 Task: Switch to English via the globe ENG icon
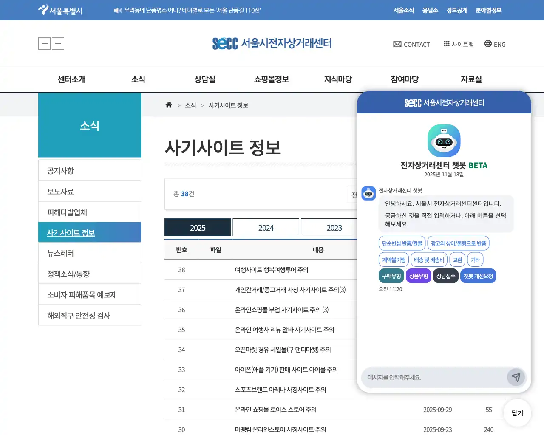pyautogui.click(x=487, y=44)
